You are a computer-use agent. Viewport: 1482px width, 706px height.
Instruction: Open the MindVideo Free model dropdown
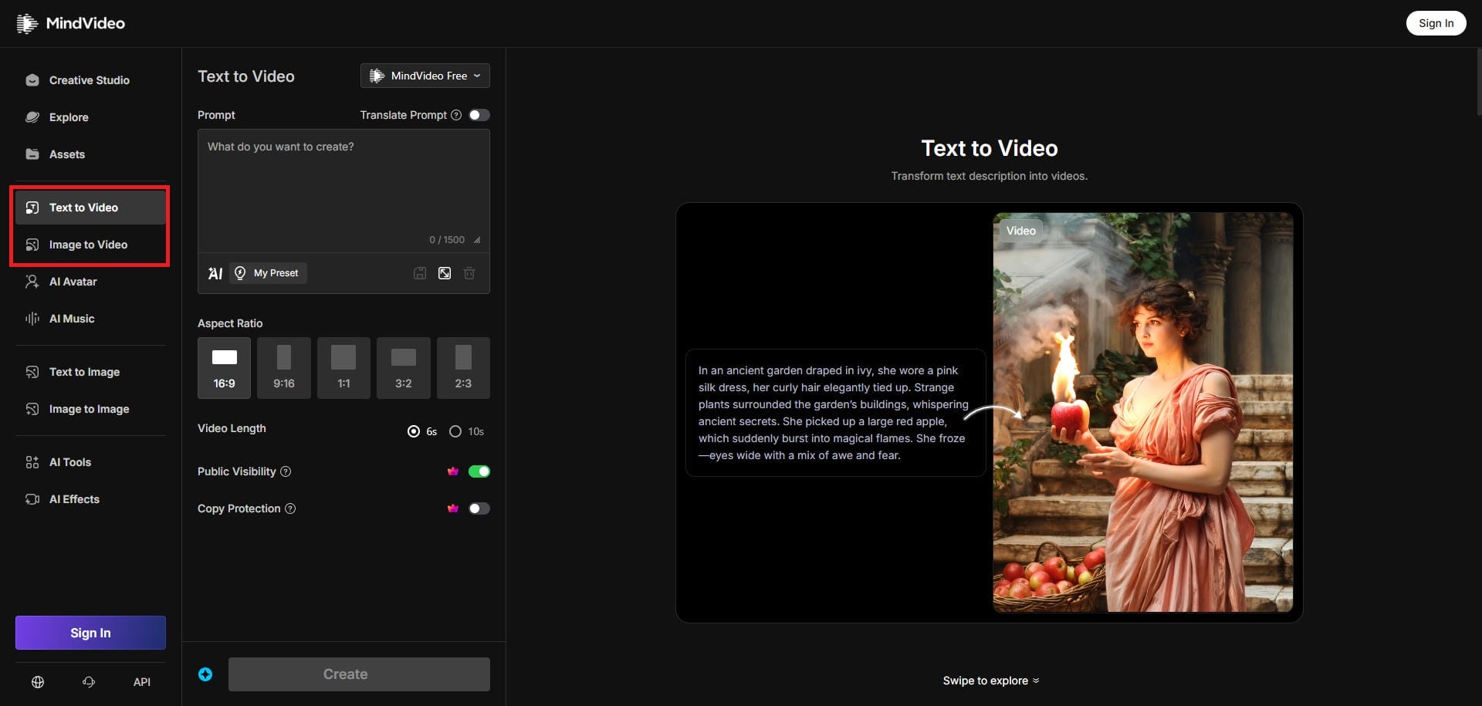(425, 76)
